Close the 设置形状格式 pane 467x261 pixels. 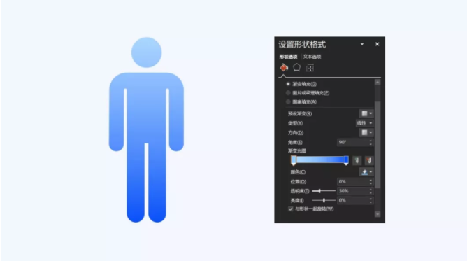377,44
